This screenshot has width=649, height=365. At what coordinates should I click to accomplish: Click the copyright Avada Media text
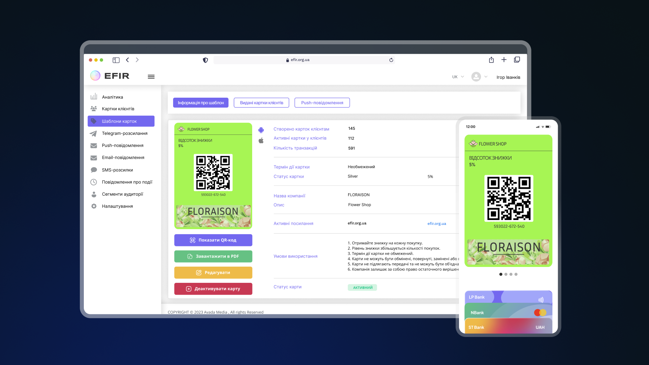pyautogui.click(x=215, y=312)
